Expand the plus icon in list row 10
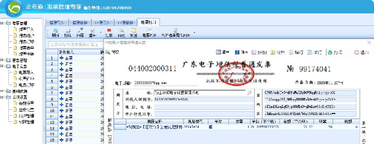This screenshot has width=374, height=144. coord(61,111)
